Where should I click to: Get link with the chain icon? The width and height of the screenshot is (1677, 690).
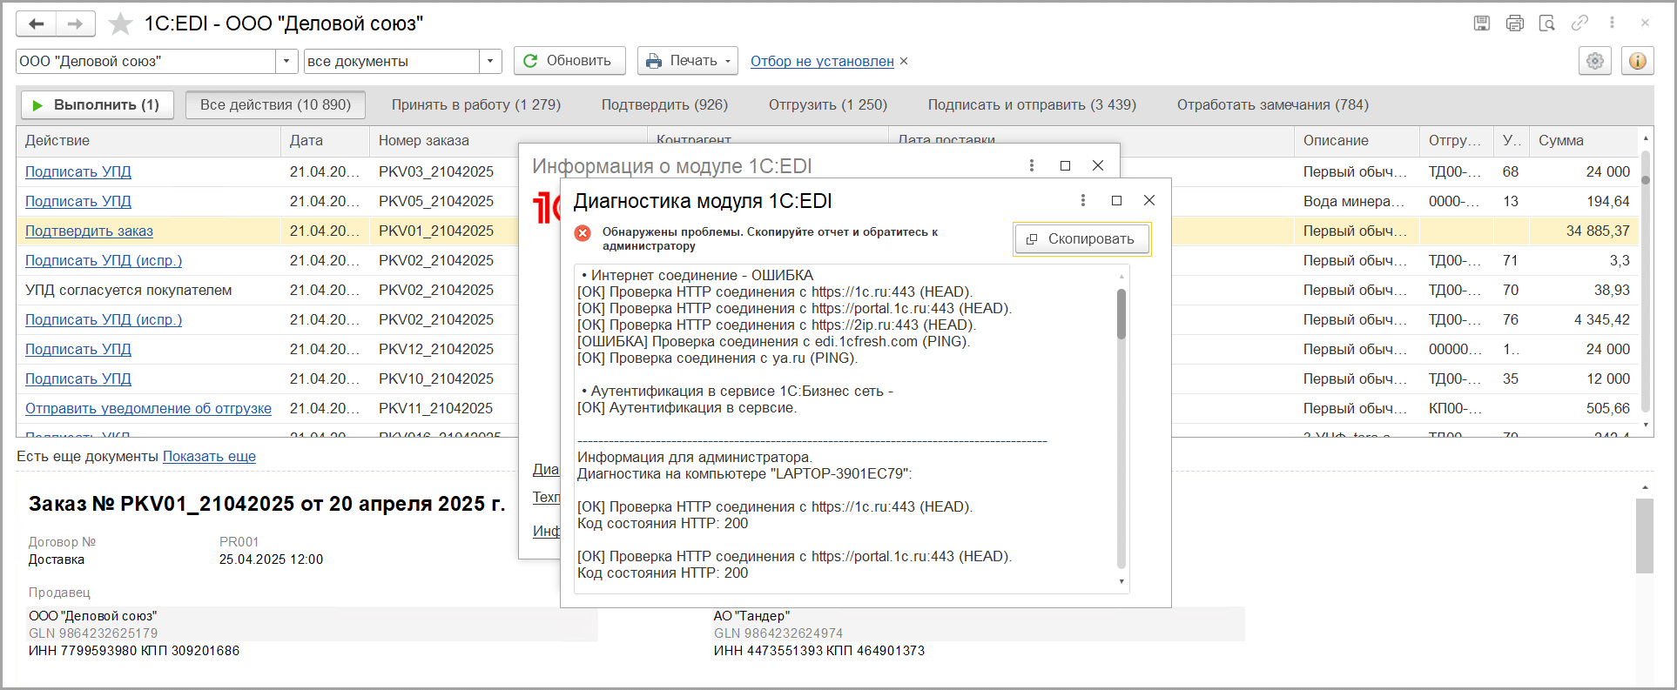tap(1579, 23)
